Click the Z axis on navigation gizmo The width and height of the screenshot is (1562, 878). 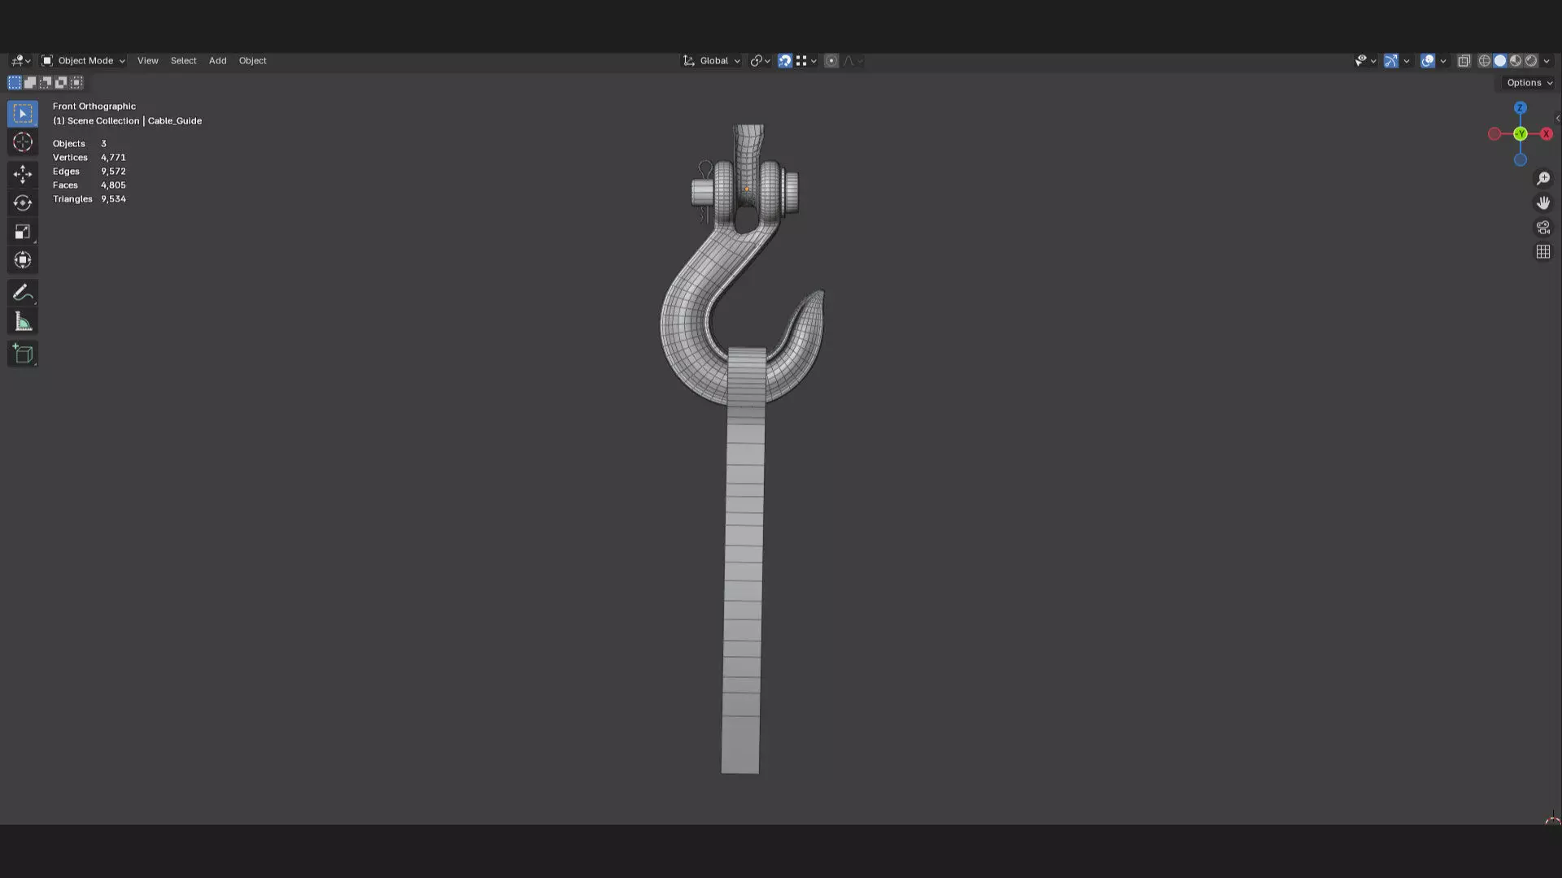point(1520,108)
